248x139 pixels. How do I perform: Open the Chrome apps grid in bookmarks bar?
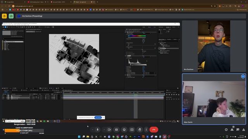(x=2, y=10)
